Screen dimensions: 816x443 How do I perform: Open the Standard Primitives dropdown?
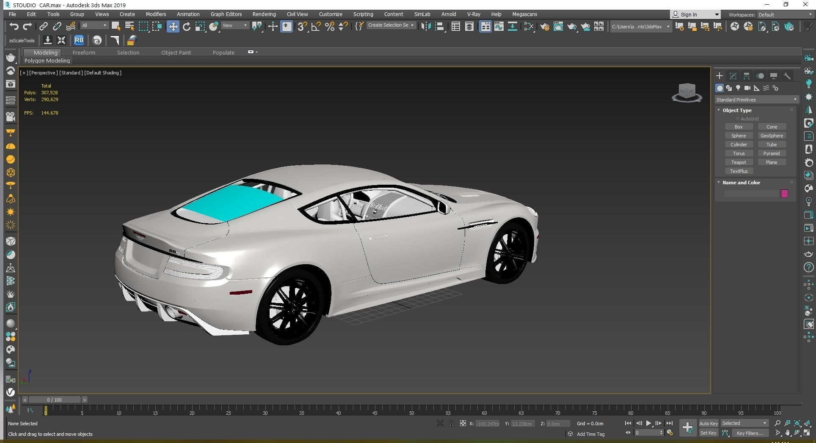pyautogui.click(x=756, y=100)
